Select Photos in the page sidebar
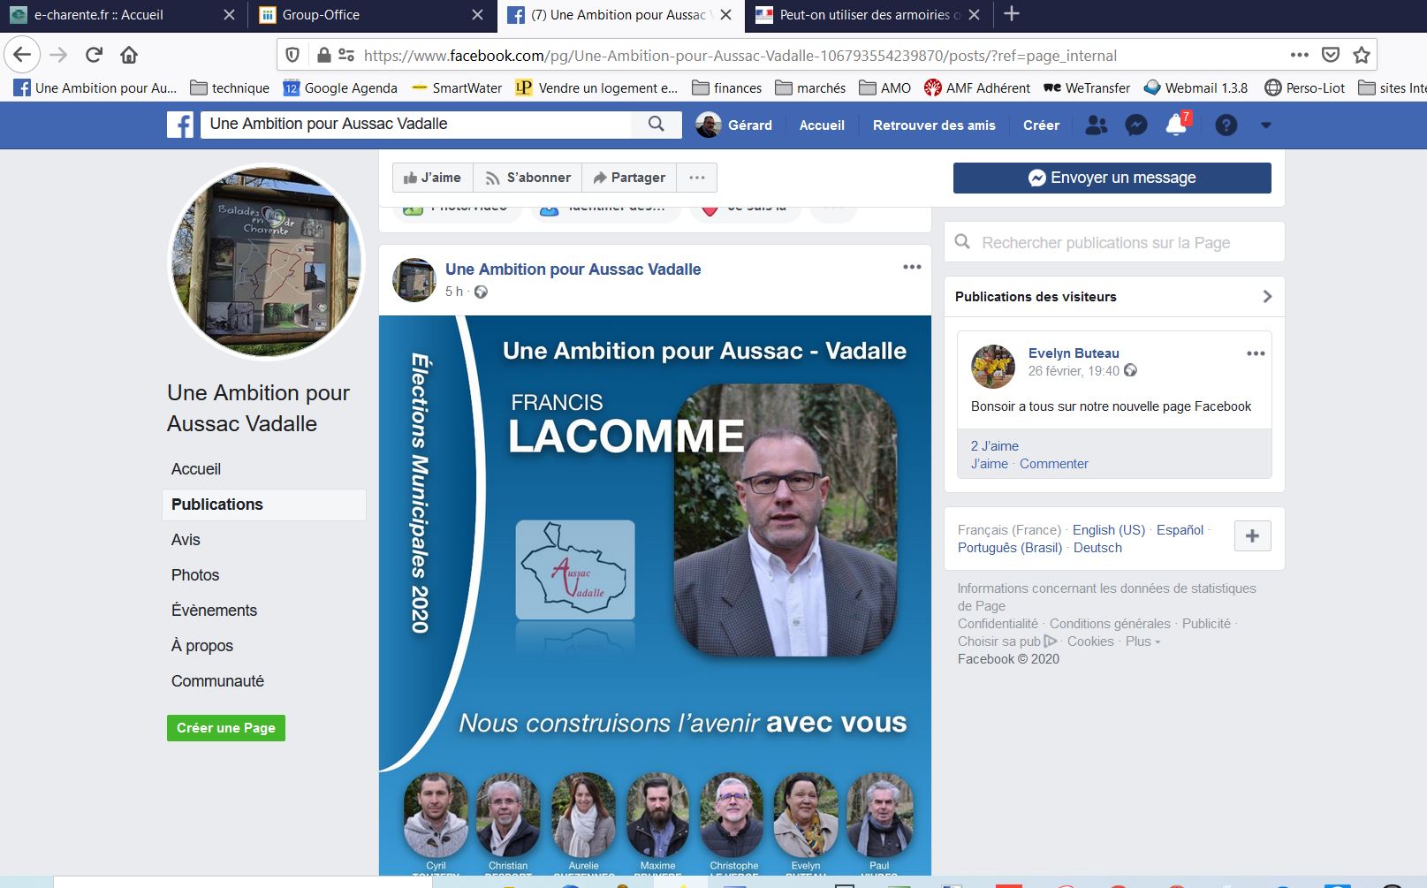Screen dimensions: 1427x888 coord(195,575)
